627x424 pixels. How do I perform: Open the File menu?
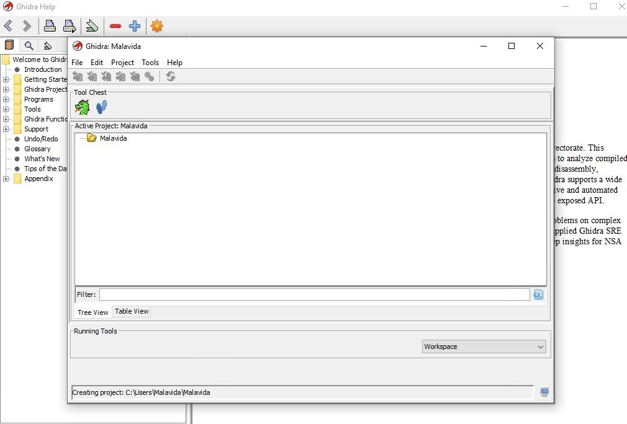(x=77, y=63)
